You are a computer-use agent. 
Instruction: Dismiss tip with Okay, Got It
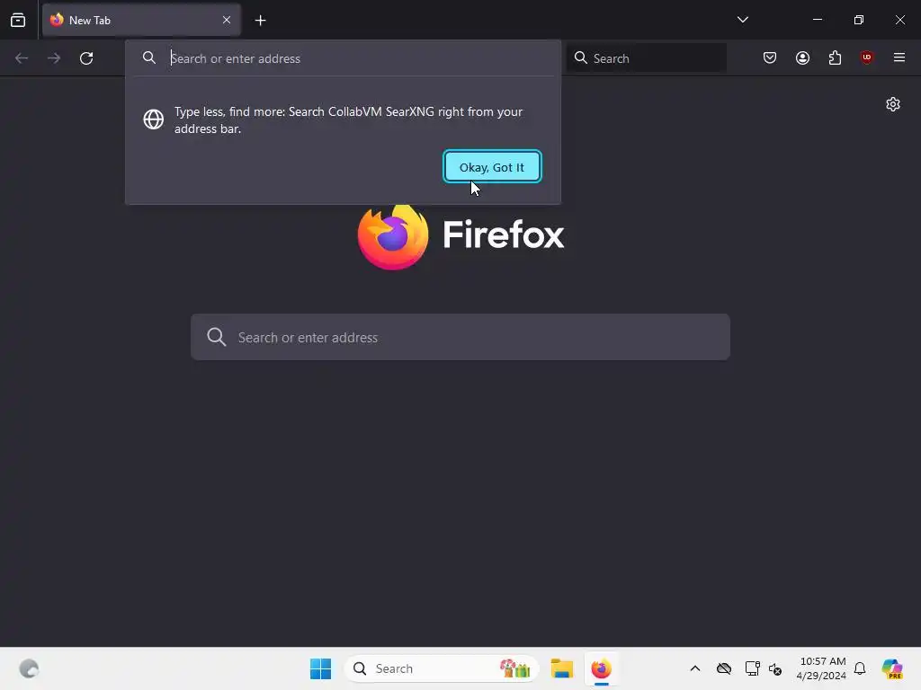click(x=492, y=167)
